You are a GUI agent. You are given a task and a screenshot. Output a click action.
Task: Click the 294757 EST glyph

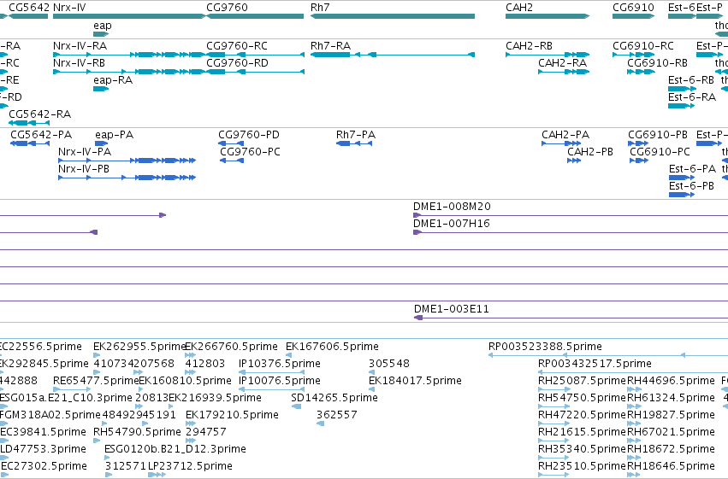click(x=191, y=441)
